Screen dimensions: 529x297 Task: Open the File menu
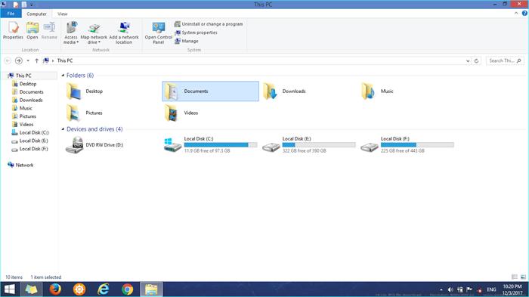pos(11,14)
